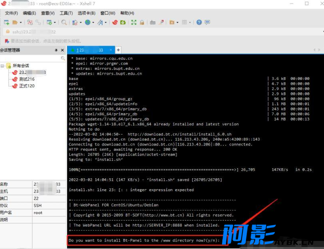Launch Xftp with green toolbar icon

pos(123,22)
